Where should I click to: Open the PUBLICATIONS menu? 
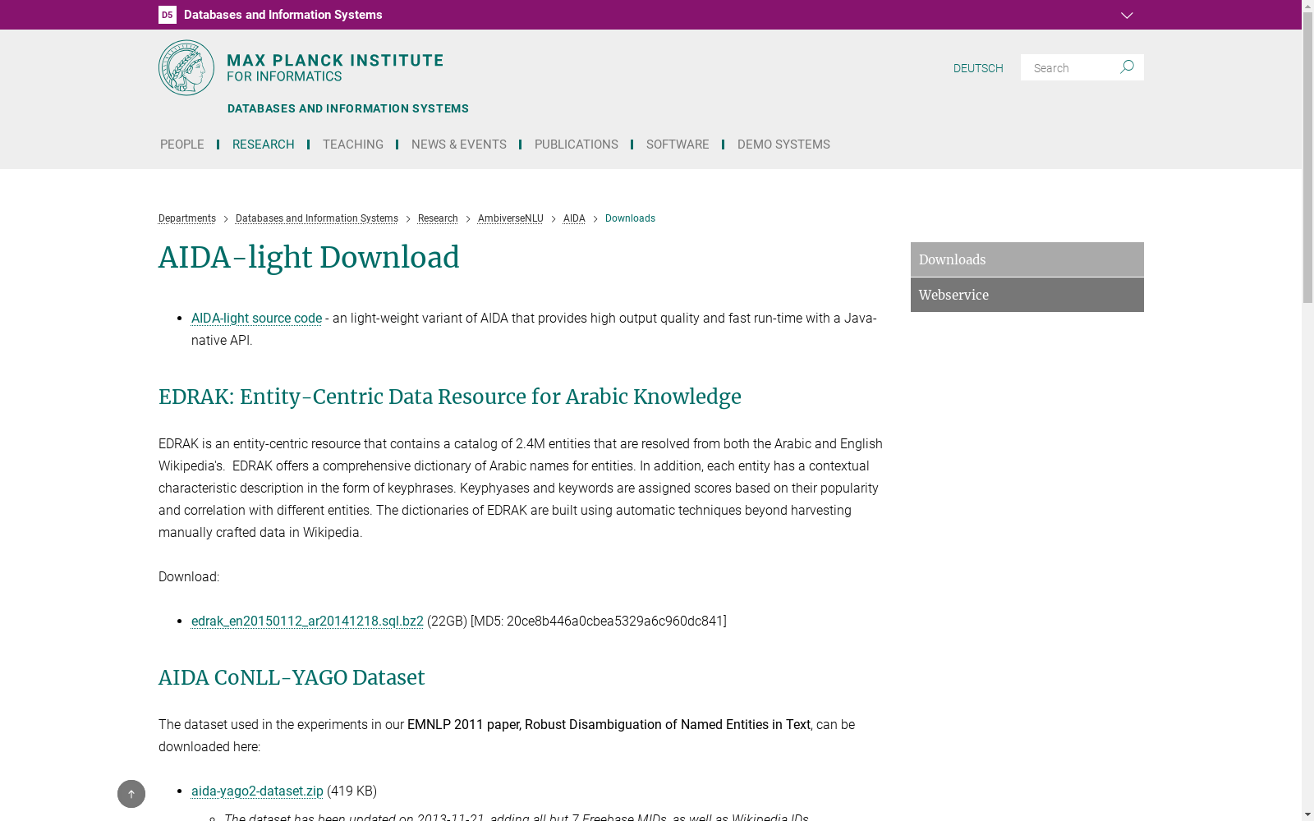coord(577,144)
